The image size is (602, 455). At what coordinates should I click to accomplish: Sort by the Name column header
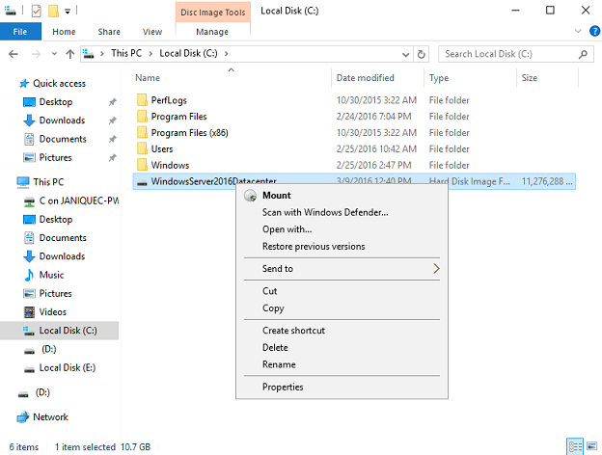tap(148, 78)
